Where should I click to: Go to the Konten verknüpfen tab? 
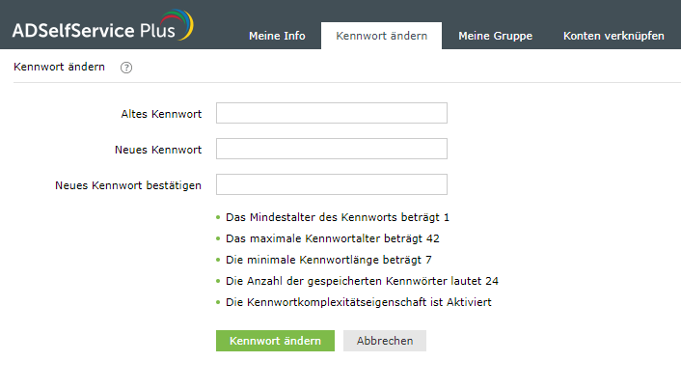613,36
